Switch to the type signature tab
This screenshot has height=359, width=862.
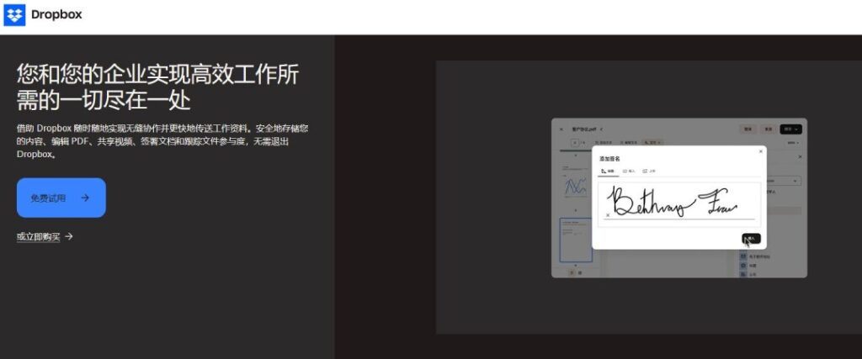(629, 171)
